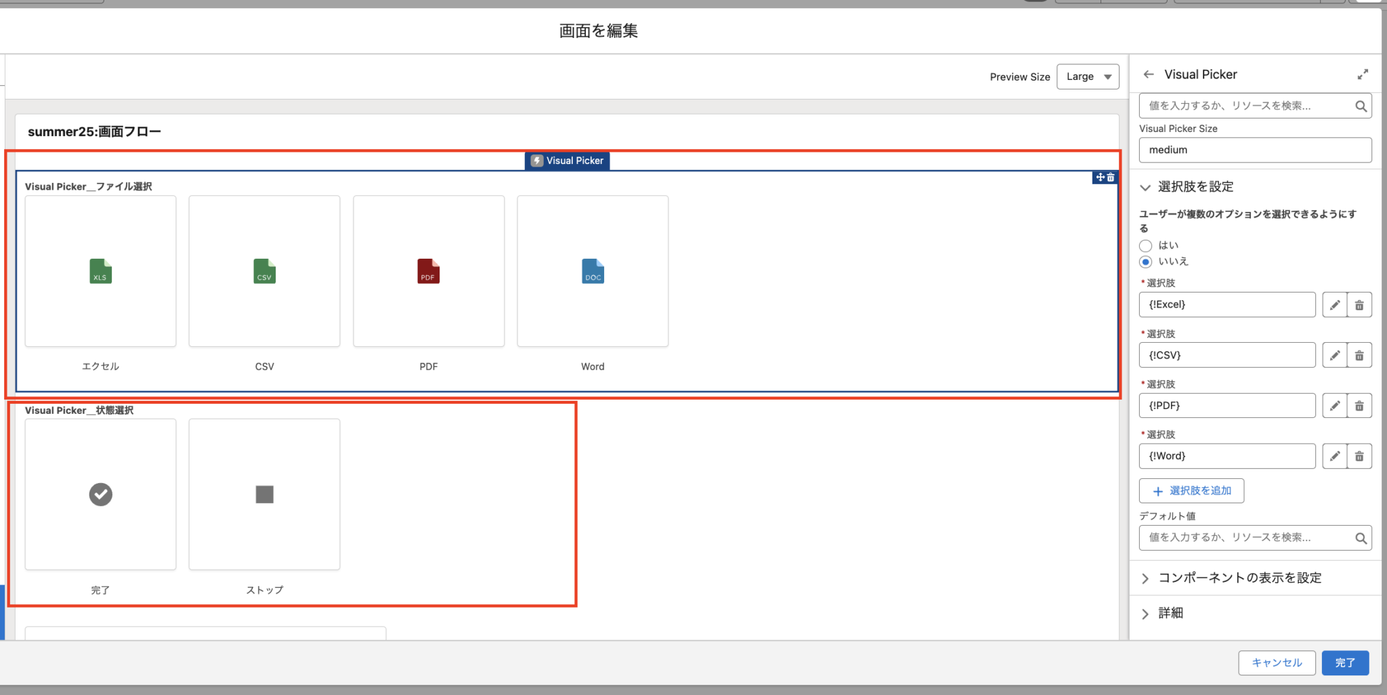Click the search icon in the デフォルト値 field
Image resolution: width=1387 pixels, height=695 pixels.
1361,537
